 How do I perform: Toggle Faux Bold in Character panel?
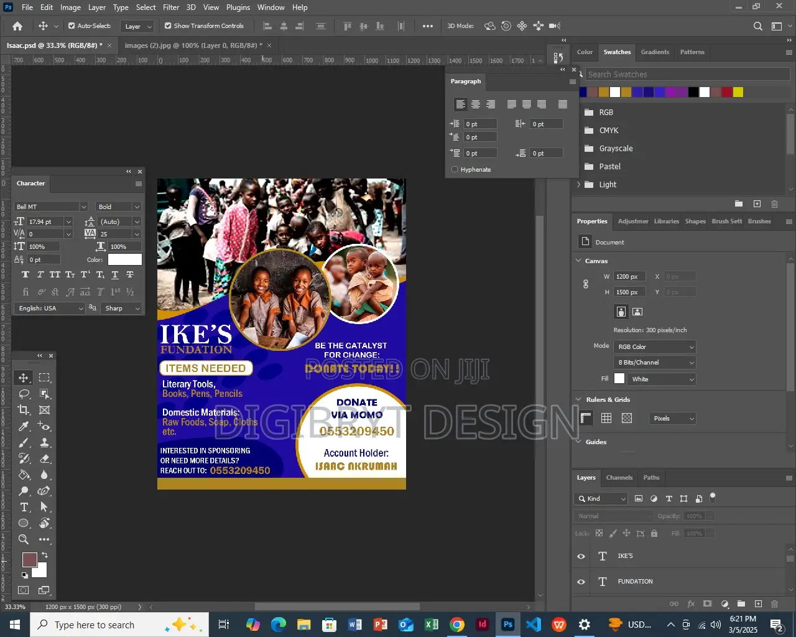click(25, 274)
